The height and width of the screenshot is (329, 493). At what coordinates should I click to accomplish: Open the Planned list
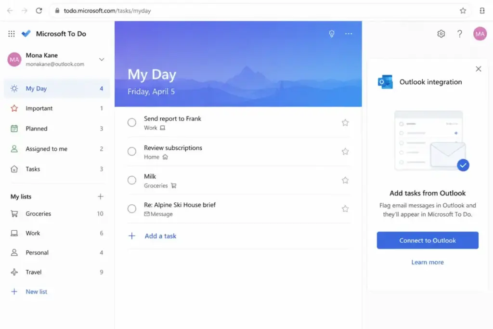click(x=57, y=128)
